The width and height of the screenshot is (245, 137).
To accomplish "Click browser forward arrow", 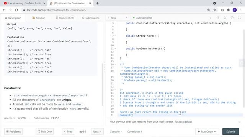I will point(10,10).
